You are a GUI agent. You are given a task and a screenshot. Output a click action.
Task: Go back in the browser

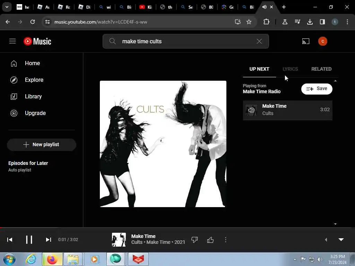pyautogui.click(x=8, y=22)
